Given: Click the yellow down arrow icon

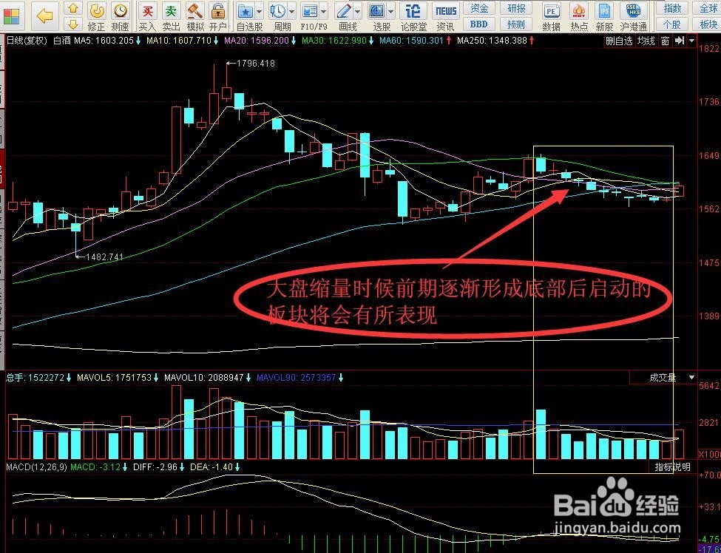Looking at the screenshot, I should click(73, 24).
